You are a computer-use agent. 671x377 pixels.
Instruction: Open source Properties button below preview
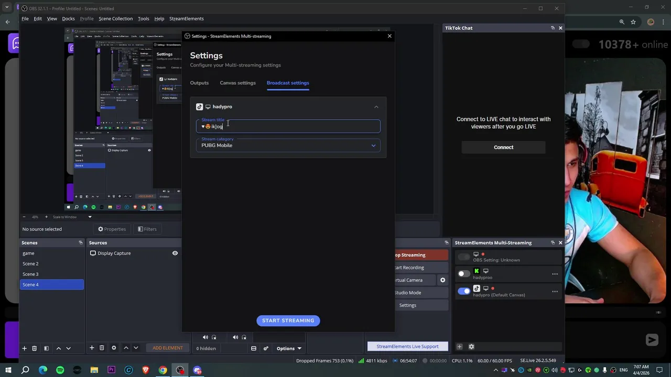point(112,229)
